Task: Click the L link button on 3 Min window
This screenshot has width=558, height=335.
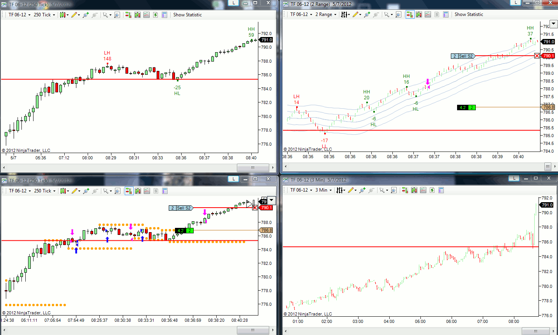Action: click(514, 178)
